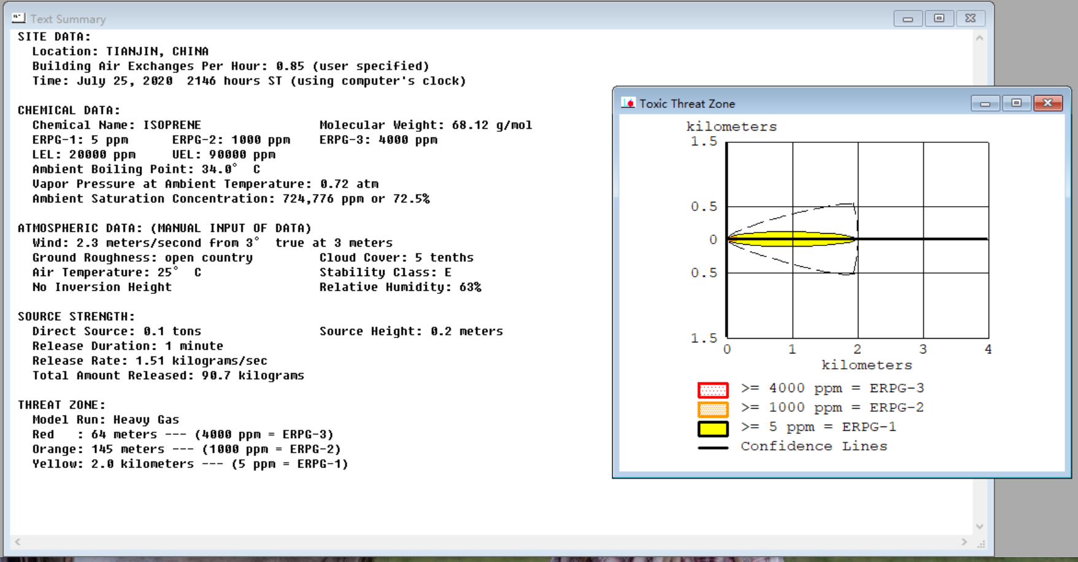The height and width of the screenshot is (562, 1078).
Task: Minimize the Toxic Threat Zone window
Action: [985, 103]
